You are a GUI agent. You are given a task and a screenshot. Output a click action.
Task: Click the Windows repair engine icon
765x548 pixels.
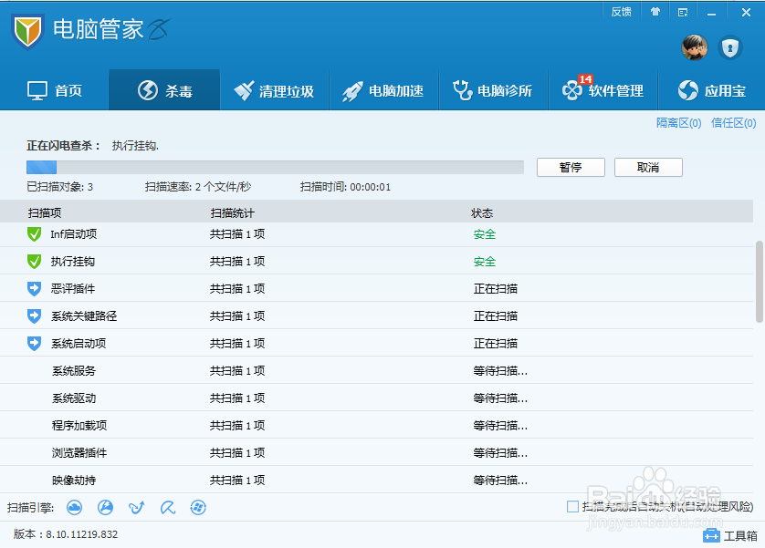[x=198, y=508]
